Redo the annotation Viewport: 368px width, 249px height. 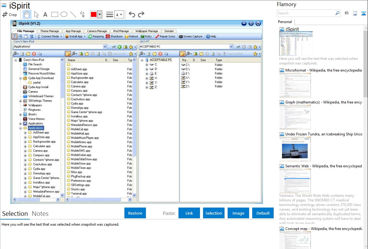141,14
